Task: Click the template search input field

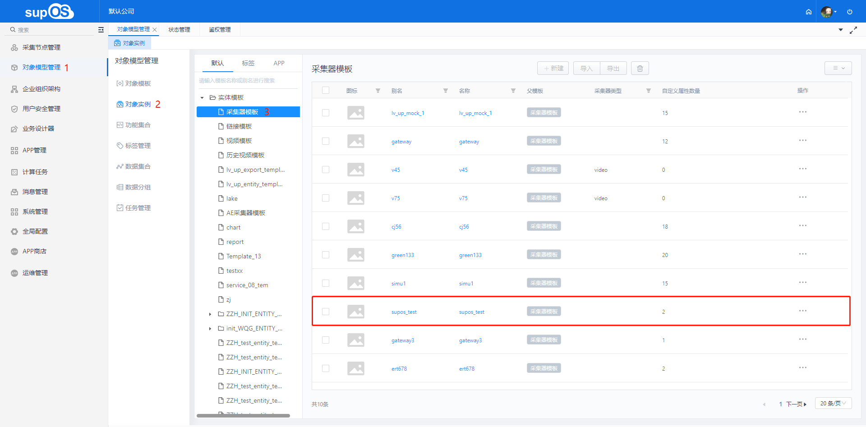Action: 248,80
